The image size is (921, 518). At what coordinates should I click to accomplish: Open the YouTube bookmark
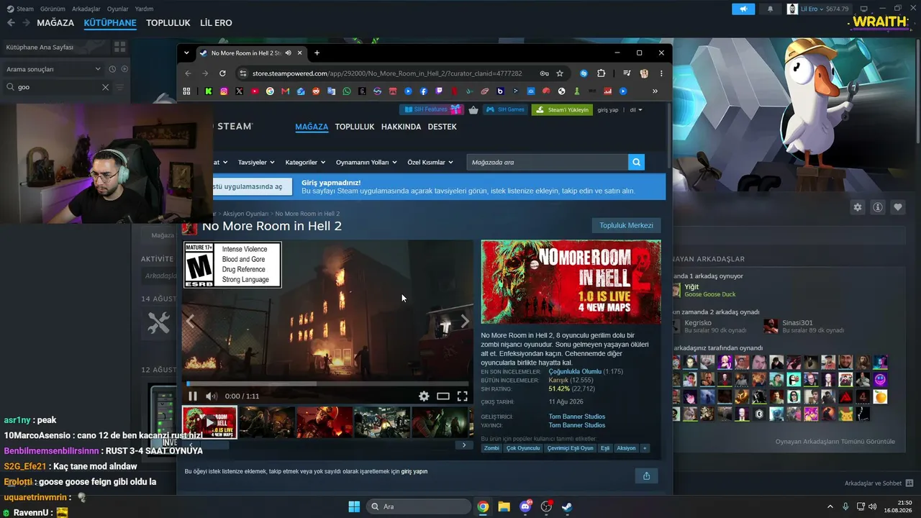coord(255,91)
